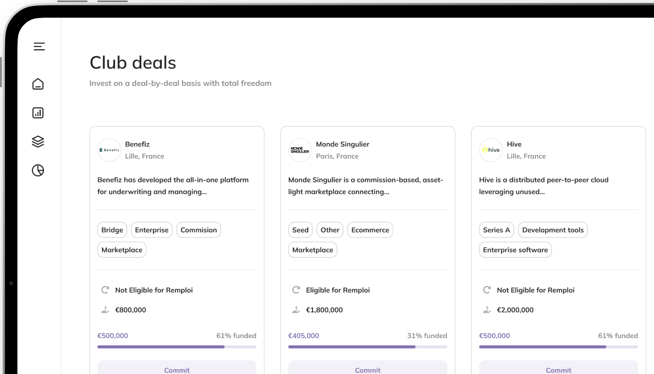Go to the Home icon in sidebar
Image resolution: width=654 pixels, height=374 pixels.
pyautogui.click(x=38, y=84)
